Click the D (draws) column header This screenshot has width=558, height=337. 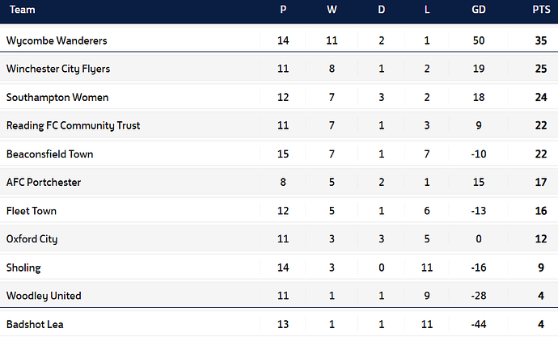coord(382,11)
